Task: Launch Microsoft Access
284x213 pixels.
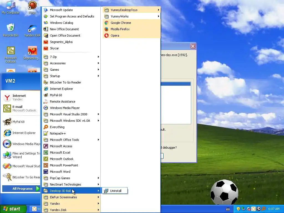Action: (x=71, y=146)
